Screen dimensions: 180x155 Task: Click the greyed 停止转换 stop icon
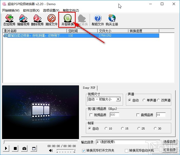(x=82, y=20)
